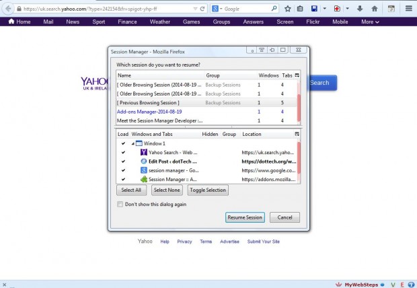Open Weather in the Yahoo navigation bar
This screenshot has width=417, height=288.
(x=160, y=22)
